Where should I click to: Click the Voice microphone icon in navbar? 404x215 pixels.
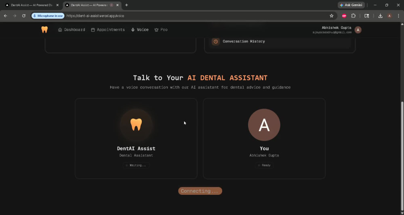[133, 30]
